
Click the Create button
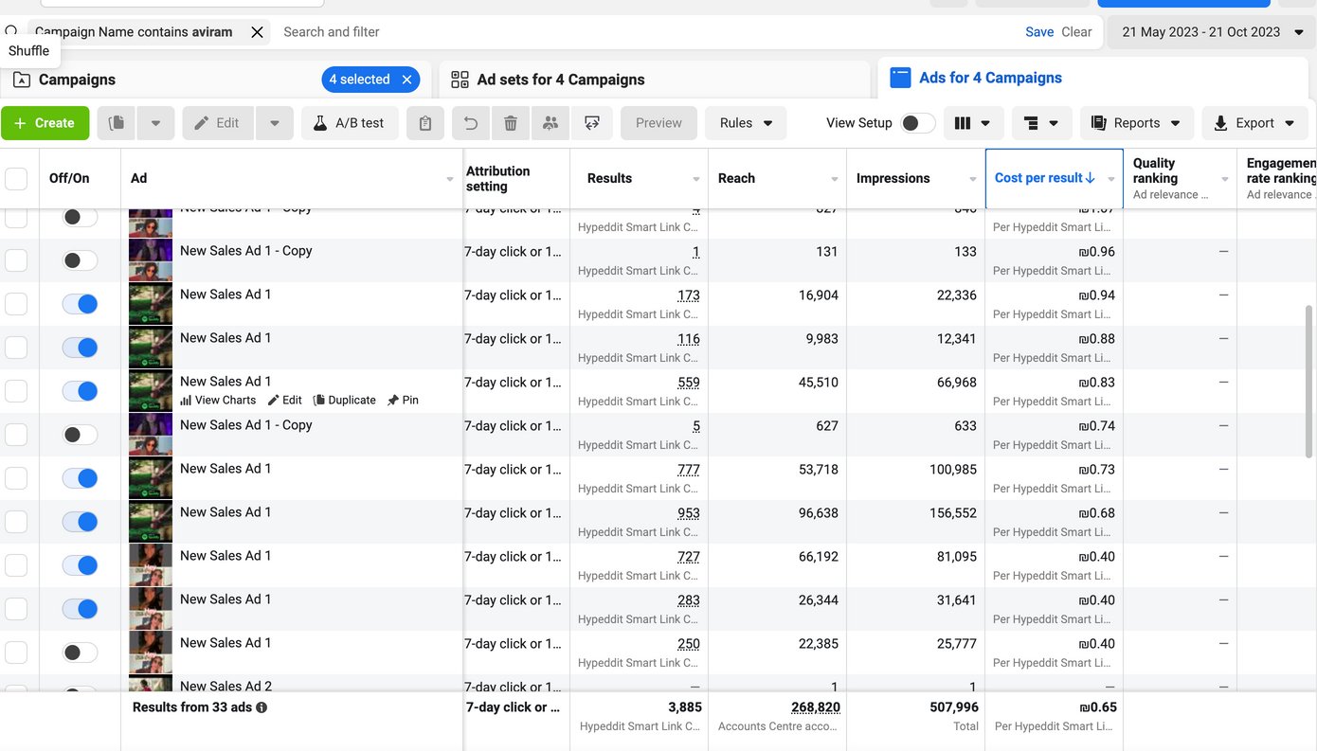click(x=45, y=123)
